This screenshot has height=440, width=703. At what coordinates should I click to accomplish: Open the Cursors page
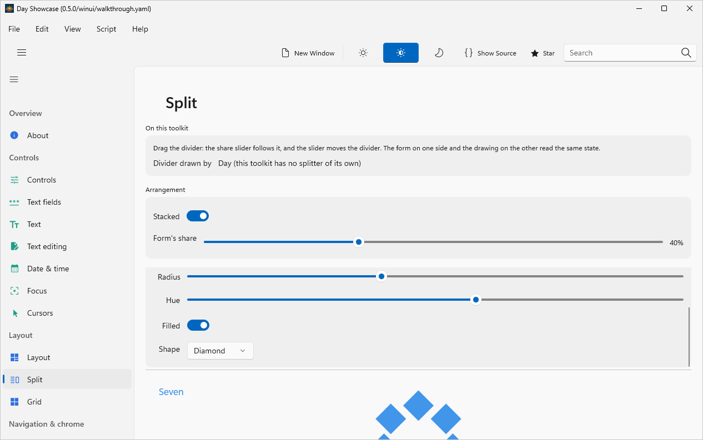67,313
